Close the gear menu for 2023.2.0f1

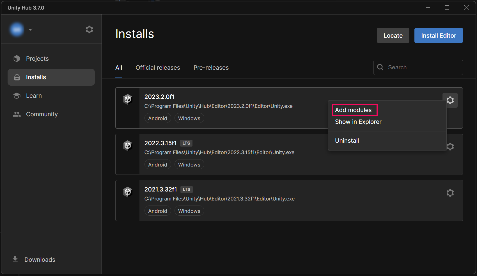450,100
